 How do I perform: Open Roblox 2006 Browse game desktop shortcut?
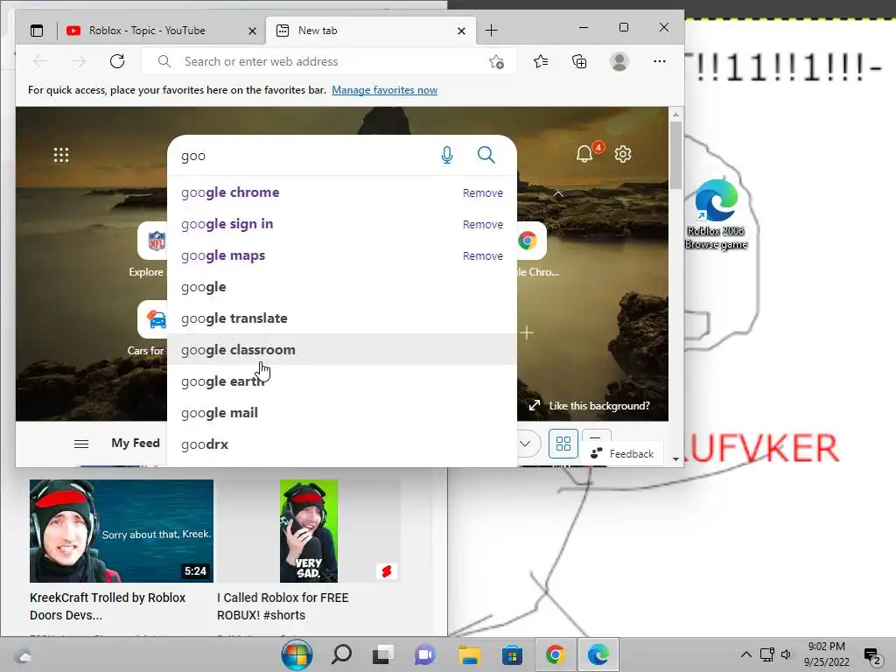(x=716, y=214)
